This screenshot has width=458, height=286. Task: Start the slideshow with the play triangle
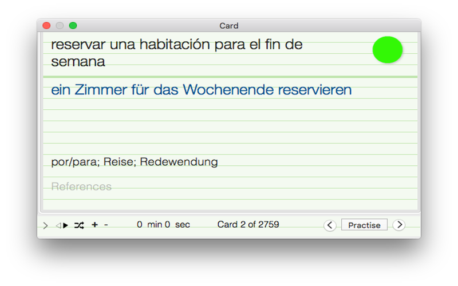coord(66,225)
